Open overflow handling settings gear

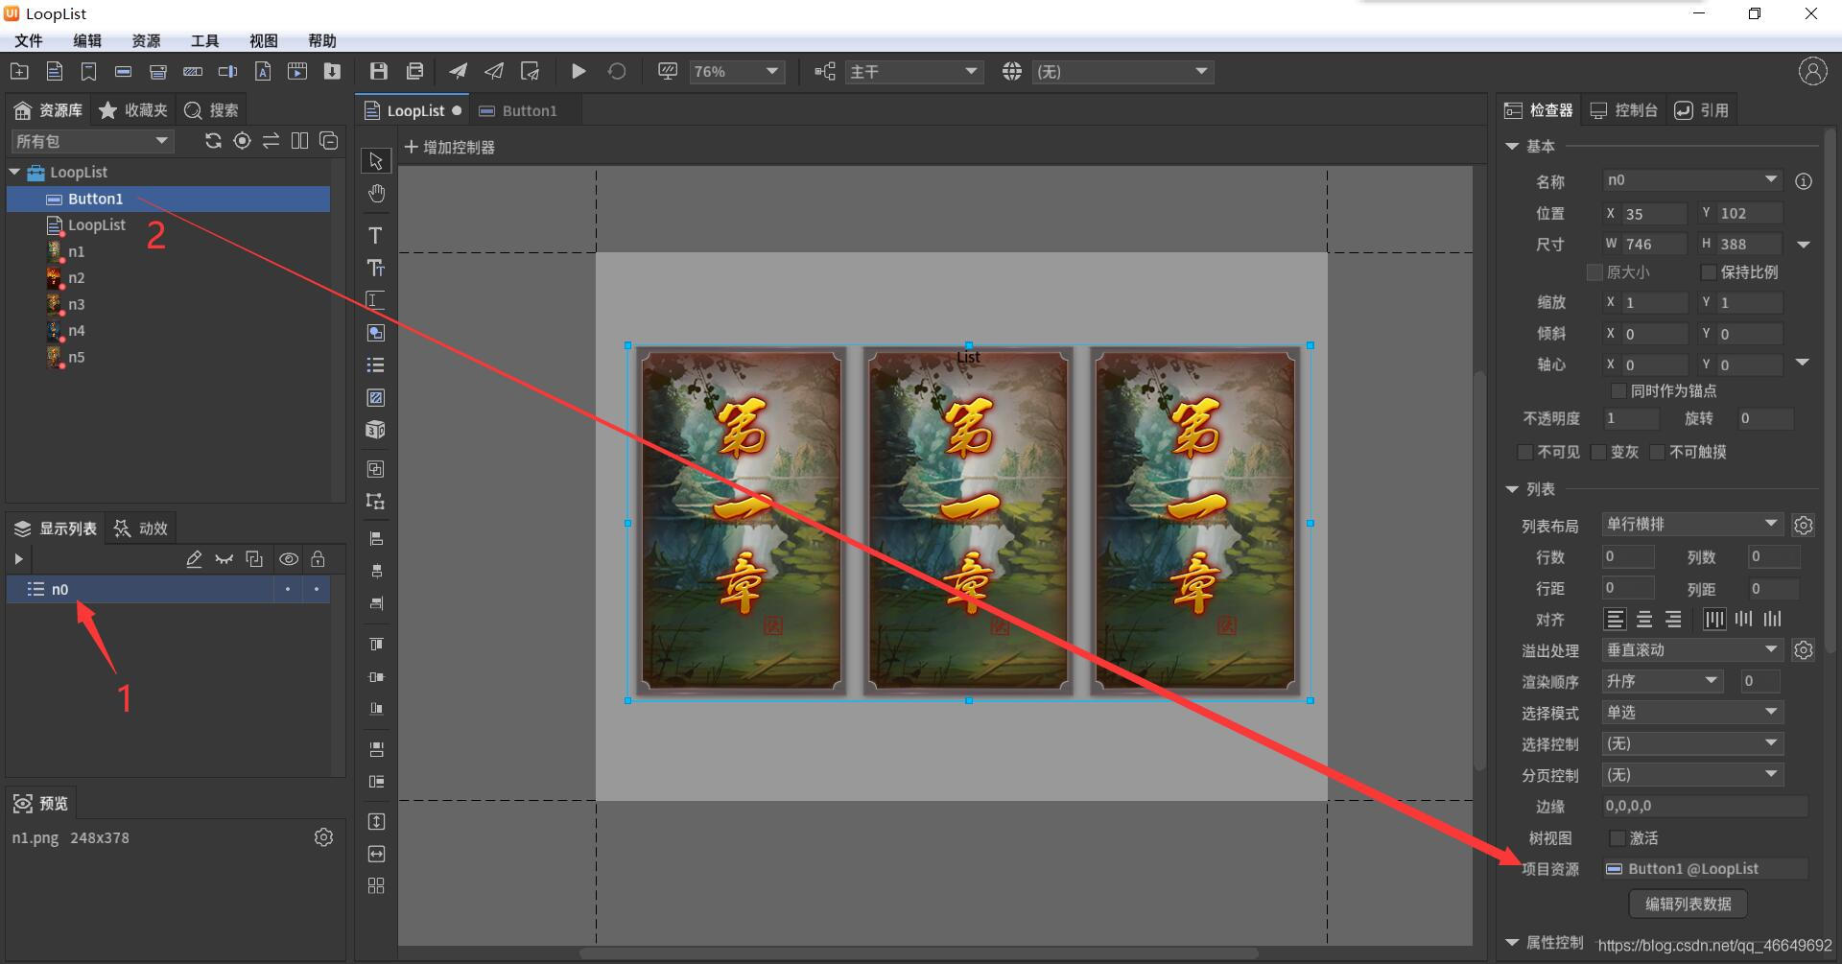point(1804,650)
